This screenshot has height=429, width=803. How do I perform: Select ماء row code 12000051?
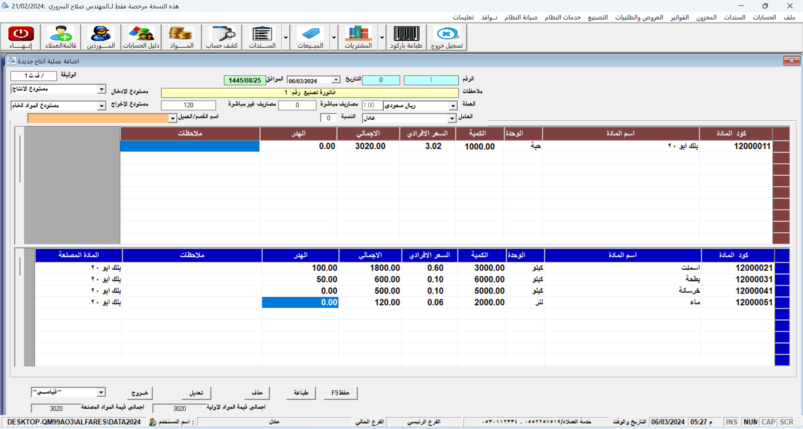click(738, 302)
